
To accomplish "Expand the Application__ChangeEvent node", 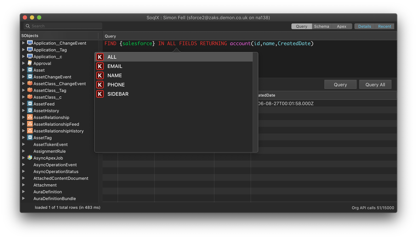I will [23, 43].
